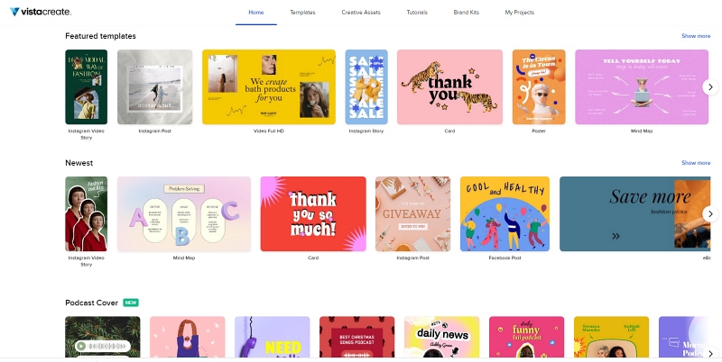Advance the Newest row with right arrow
This screenshot has width=722, height=362.
pyautogui.click(x=710, y=213)
